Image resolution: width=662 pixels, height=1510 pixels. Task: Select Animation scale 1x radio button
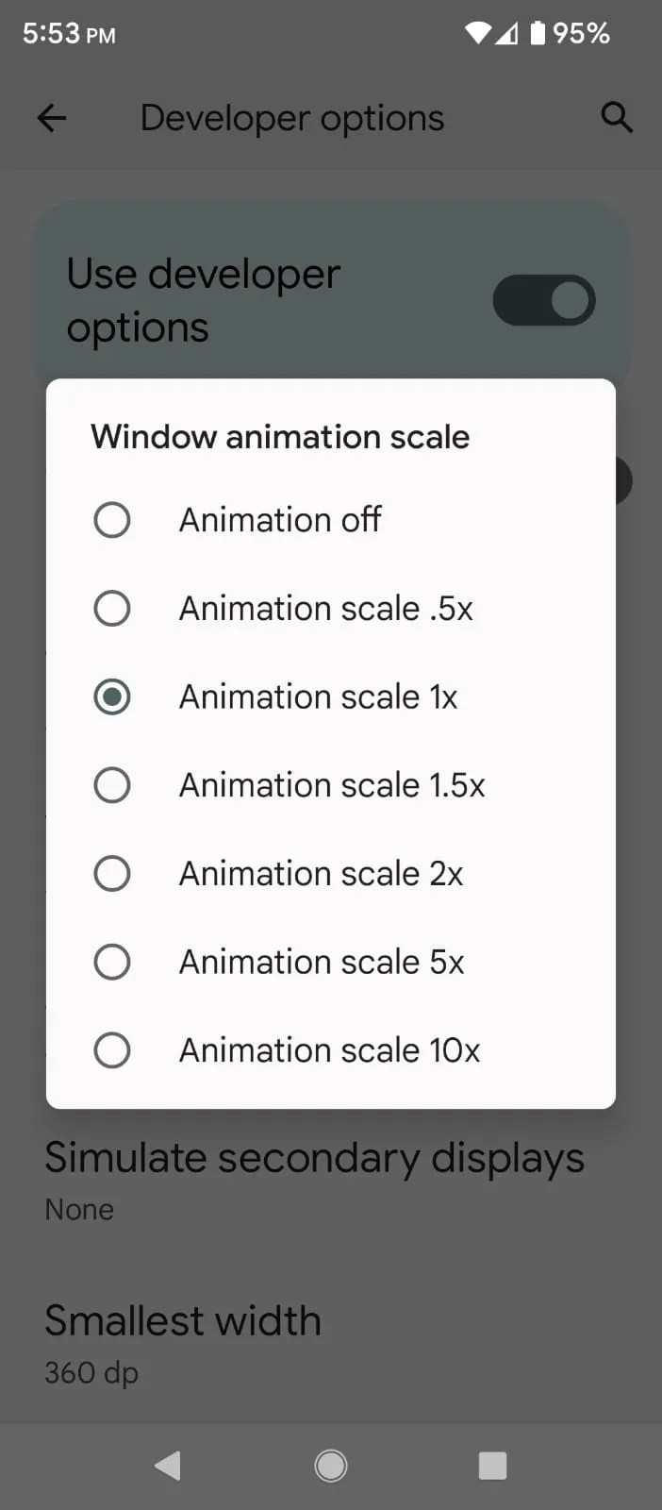112,696
